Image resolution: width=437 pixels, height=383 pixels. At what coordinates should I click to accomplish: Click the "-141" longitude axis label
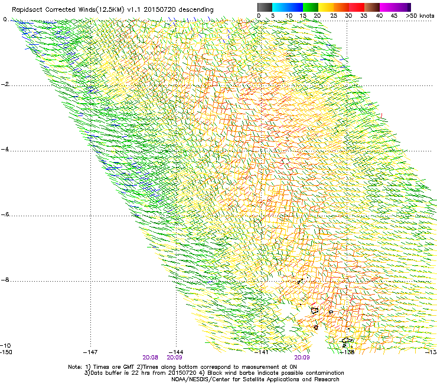coord(262,352)
